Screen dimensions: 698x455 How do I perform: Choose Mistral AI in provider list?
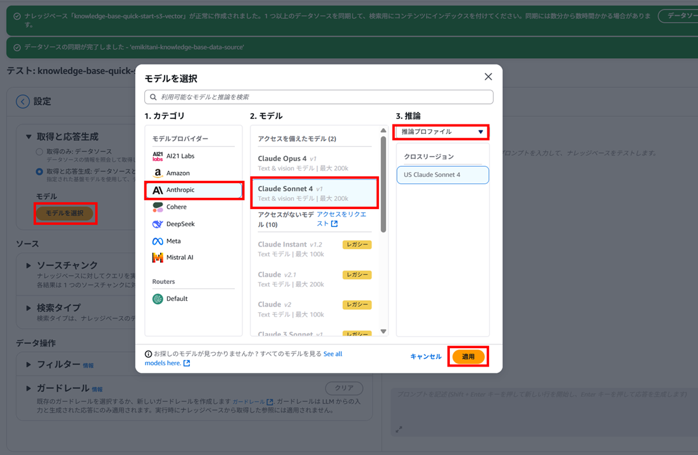coord(194,258)
